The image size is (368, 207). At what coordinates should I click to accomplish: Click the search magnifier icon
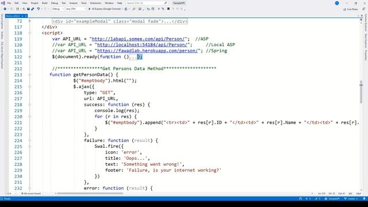click(166, 3)
